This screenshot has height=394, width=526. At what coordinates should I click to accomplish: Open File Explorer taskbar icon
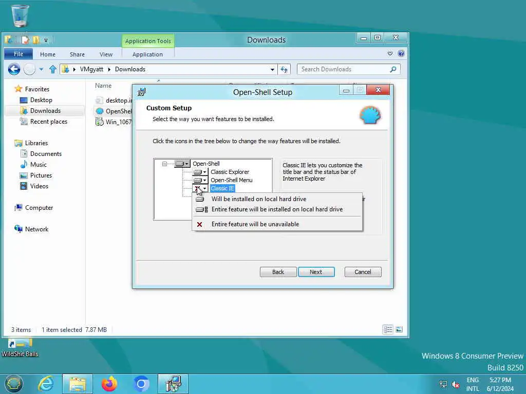click(78, 384)
